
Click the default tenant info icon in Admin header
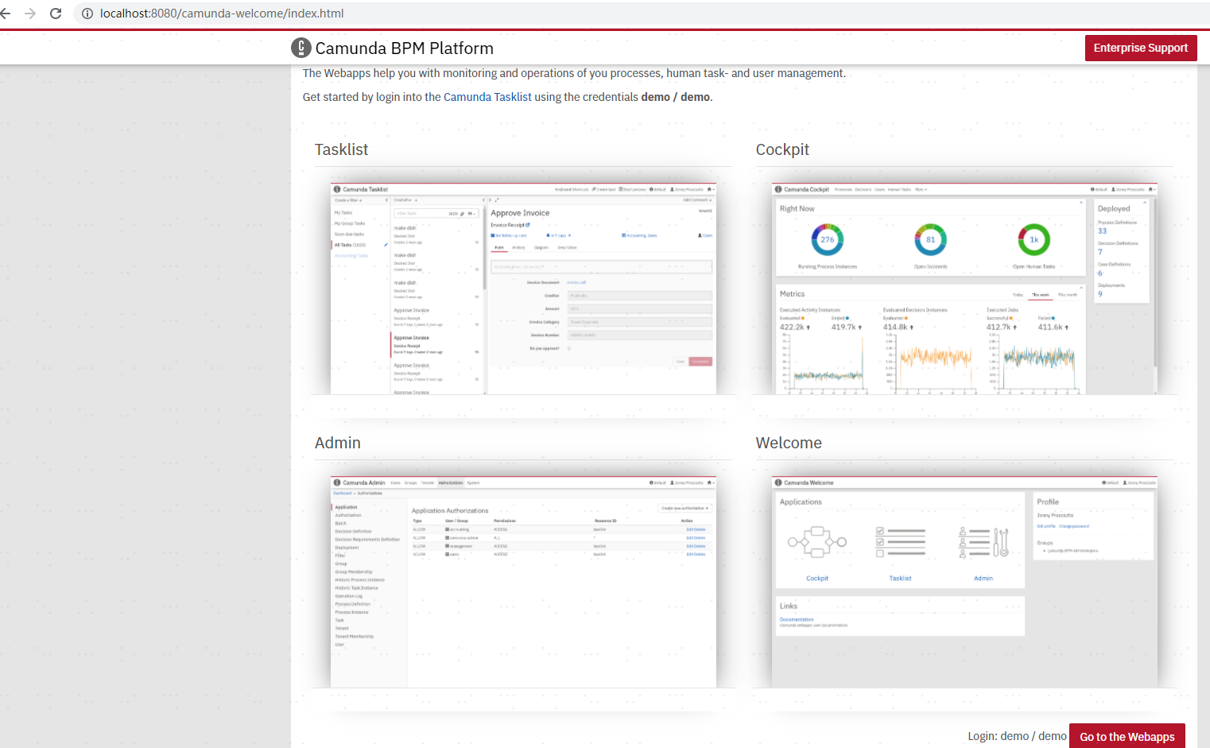click(650, 483)
